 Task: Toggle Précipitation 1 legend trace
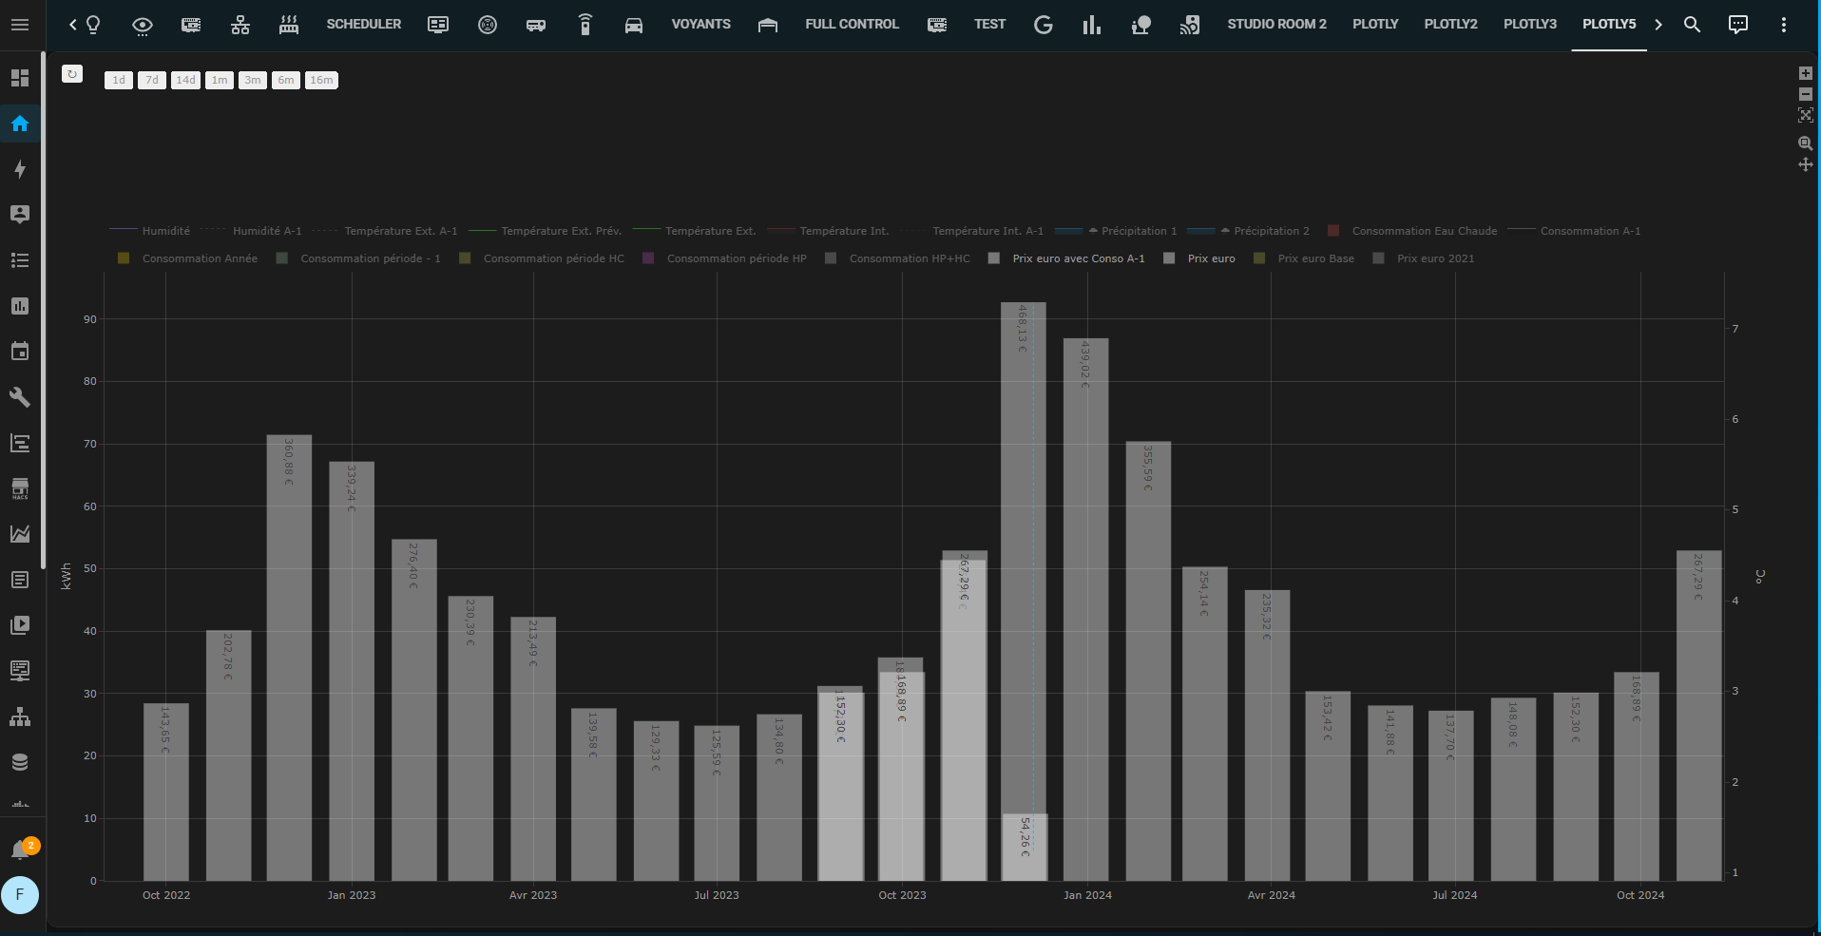coord(1116,231)
